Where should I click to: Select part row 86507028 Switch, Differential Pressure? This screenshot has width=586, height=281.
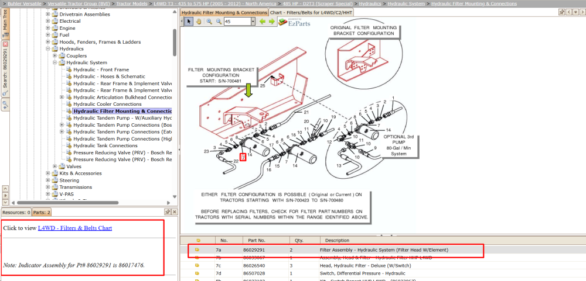383,273
